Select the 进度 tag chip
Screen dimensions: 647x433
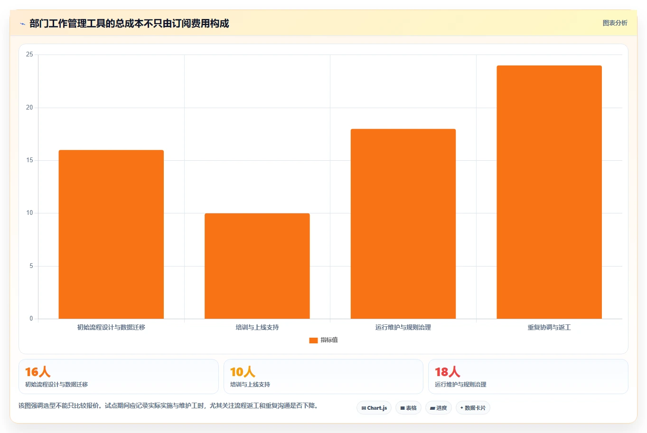click(x=439, y=408)
